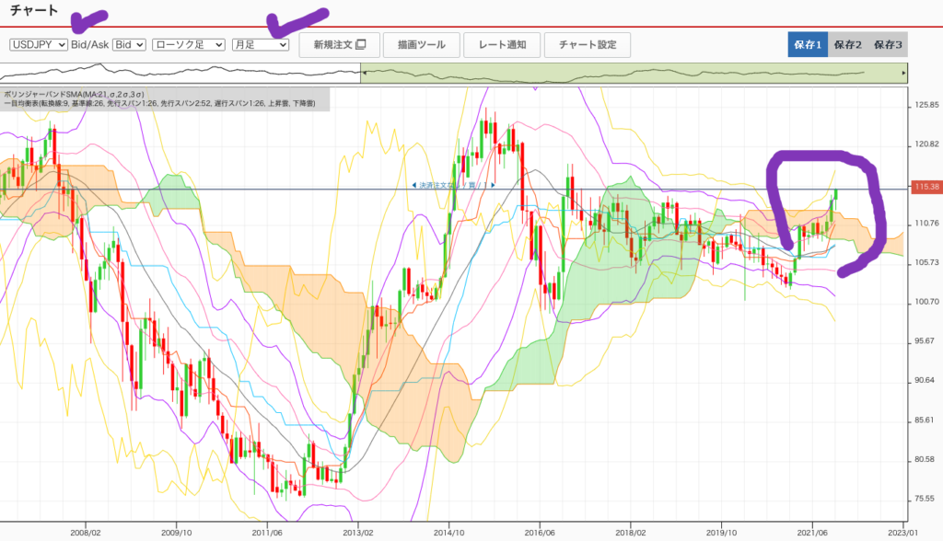
Task: Click the ボリンジャーバンドSMA indicator legend text
Action: click(x=74, y=95)
